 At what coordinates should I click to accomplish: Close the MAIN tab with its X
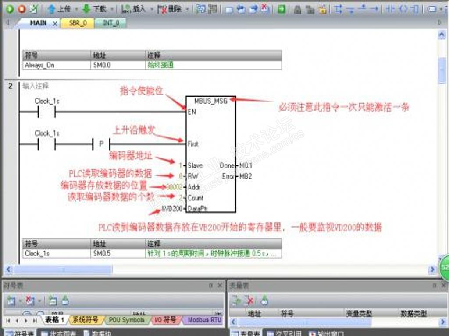click(x=55, y=24)
